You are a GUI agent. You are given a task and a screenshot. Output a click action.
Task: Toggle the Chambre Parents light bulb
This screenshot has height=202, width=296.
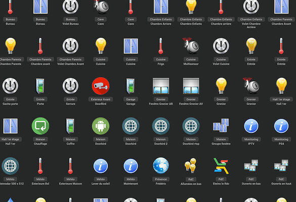point(11,46)
